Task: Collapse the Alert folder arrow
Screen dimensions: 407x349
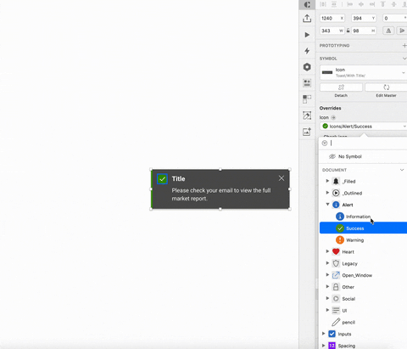Action: (x=327, y=205)
